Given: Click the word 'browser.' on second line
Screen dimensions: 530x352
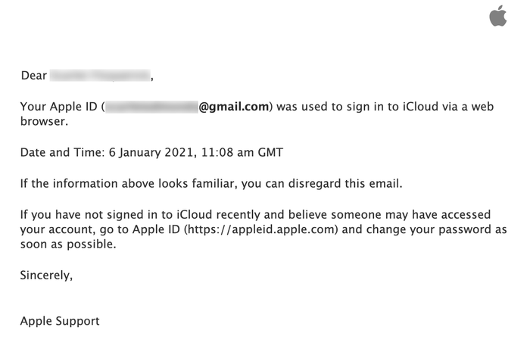Looking at the screenshot, I should tap(44, 121).
